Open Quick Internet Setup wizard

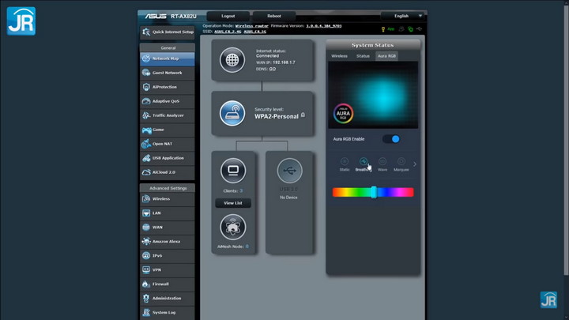[x=168, y=32]
